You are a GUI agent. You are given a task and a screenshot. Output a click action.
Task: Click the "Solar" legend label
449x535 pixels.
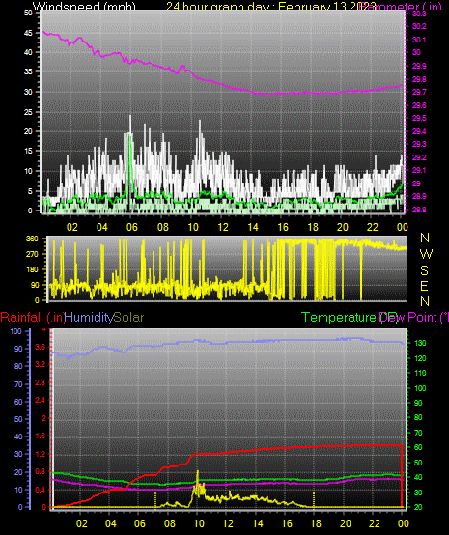point(128,318)
